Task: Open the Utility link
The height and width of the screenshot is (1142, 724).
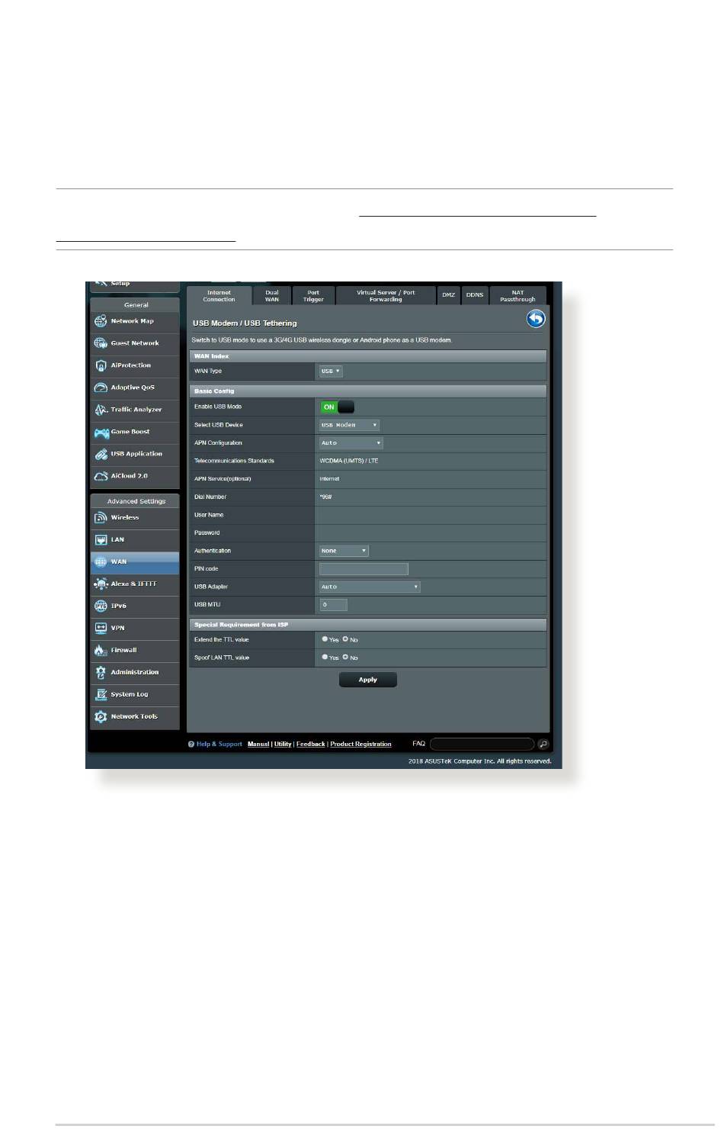Action: [x=283, y=745]
